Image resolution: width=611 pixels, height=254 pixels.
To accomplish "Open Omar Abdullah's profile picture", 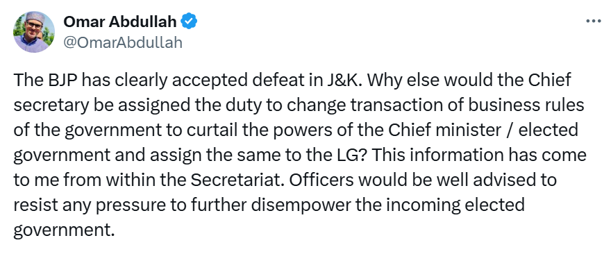I will tap(34, 32).
